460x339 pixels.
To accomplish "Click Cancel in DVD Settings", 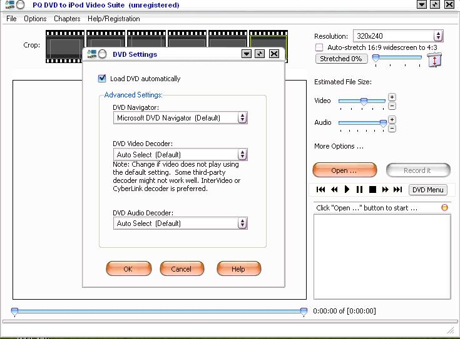I will point(182,268).
